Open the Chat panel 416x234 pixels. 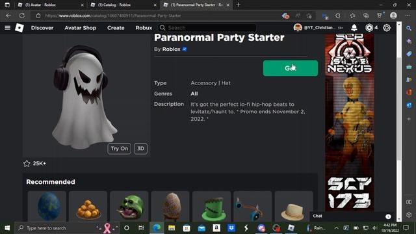pyautogui.click(x=352, y=216)
